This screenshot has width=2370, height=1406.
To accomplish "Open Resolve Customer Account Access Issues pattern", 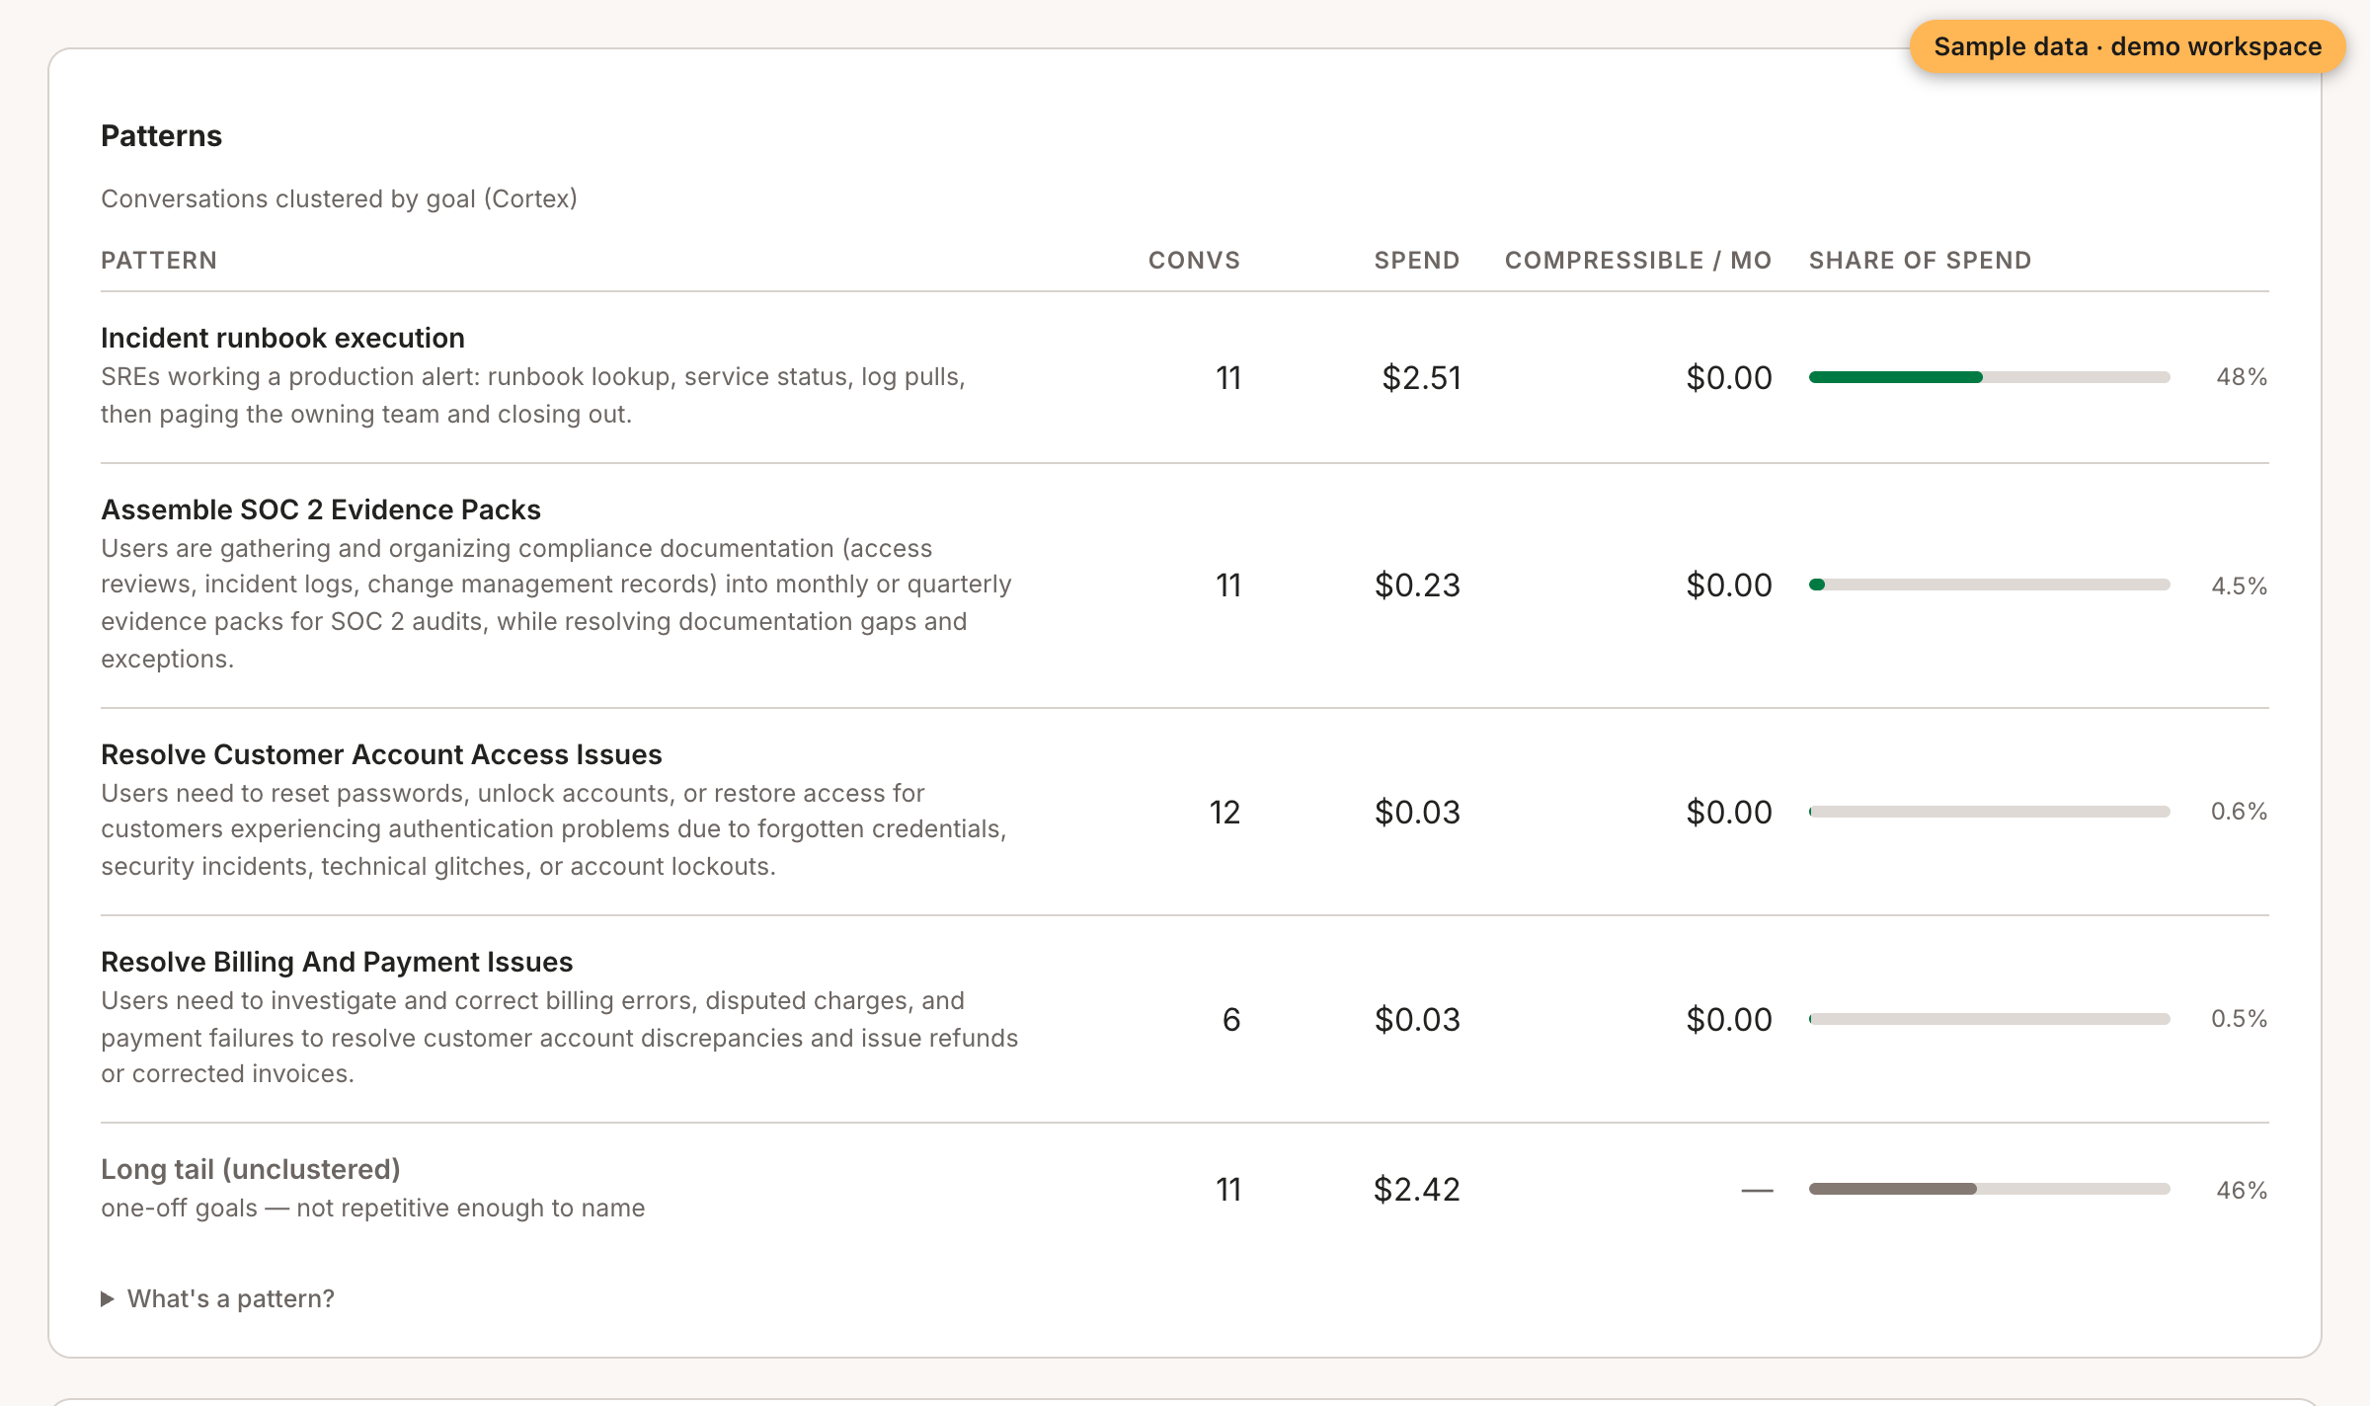I will tap(381, 754).
